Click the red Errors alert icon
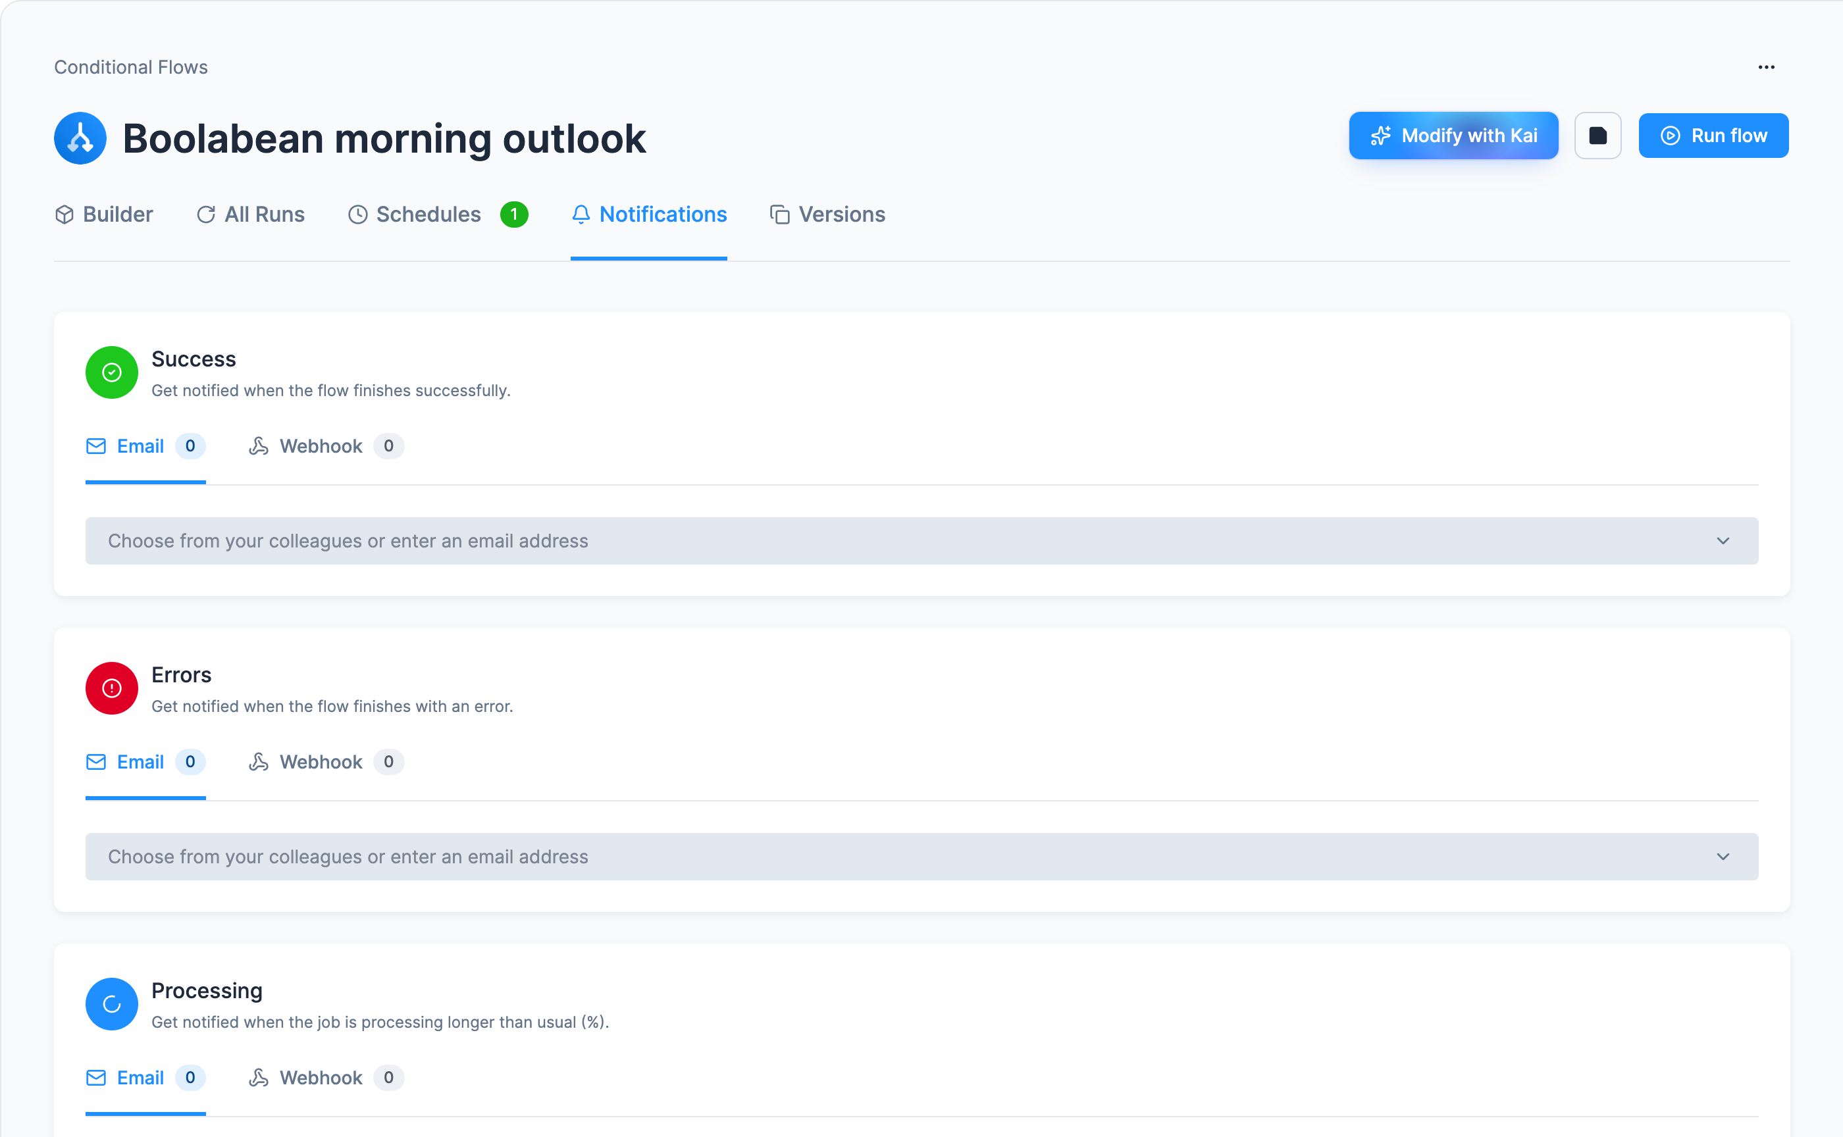The width and height of the screenshot is (1843, 1137). click(x=112, y=688)
